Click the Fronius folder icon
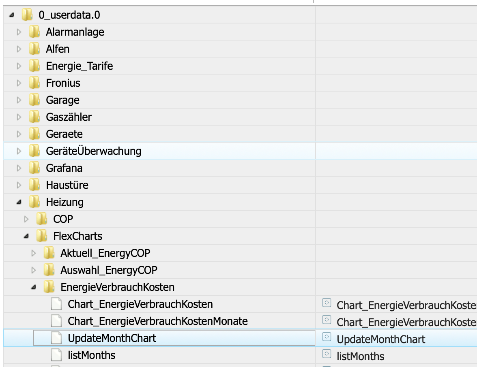The height and width of the screenshot is (367, 477). pos(34,83)
